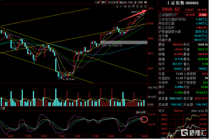Click the 委差 value -414.63万

(201, 93)
